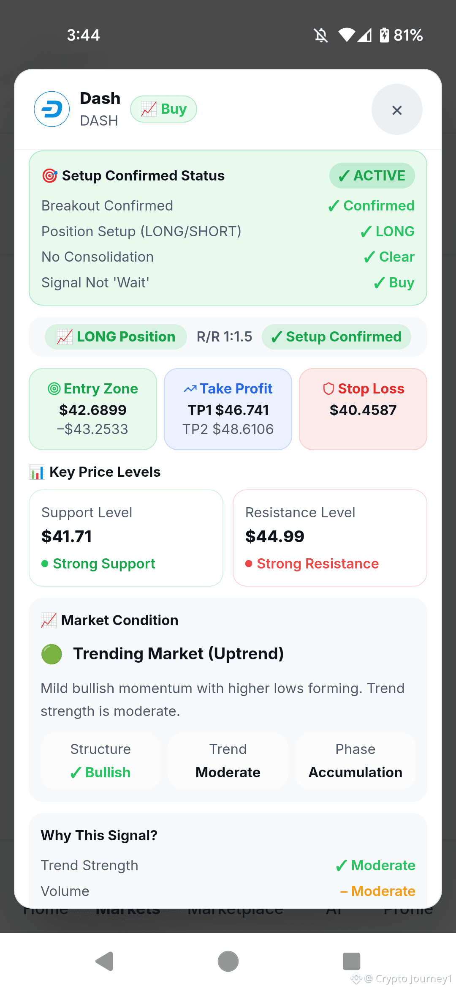Tap the target icon beside Setup Confirmed Status

point(50,175)
